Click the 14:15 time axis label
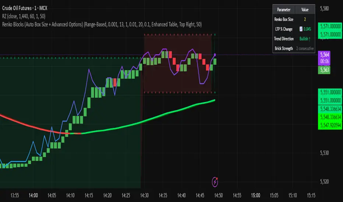Viewport: 343px width, 202px height. [89, 195]
